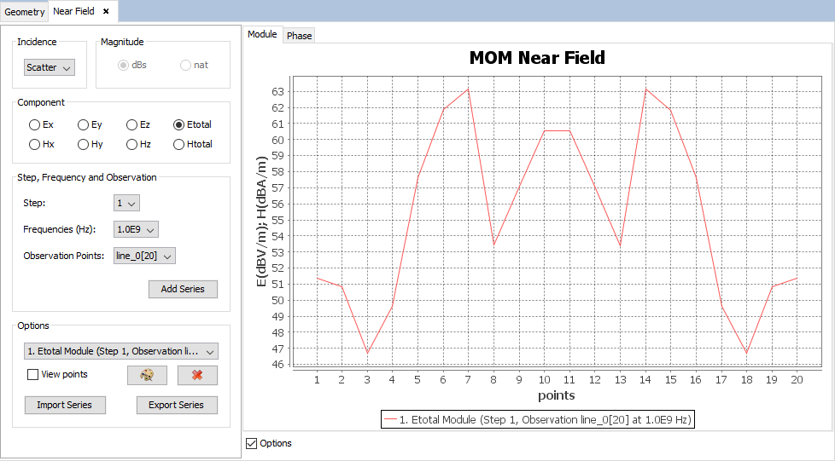Image resolution: width=835 pixels, height=461 pixels.
Task: Click the red X delete series button
Action: point(197,376)
